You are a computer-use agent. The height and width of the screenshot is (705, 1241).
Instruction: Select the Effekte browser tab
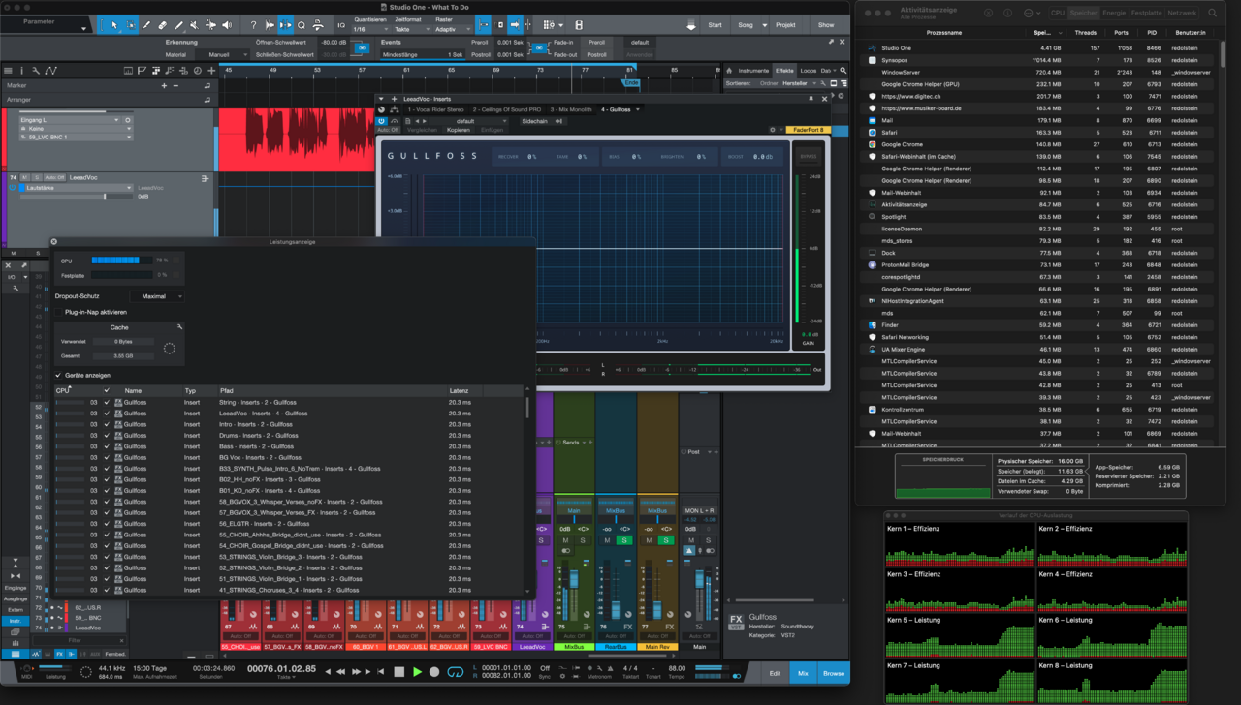(x=784, y=71)
